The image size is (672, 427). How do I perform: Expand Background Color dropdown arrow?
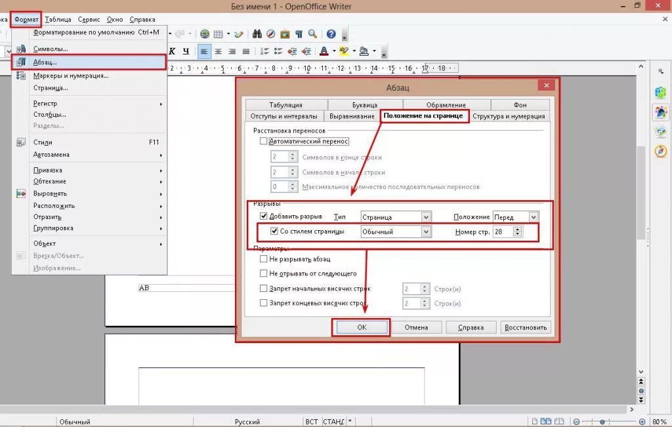tap(374, 51)
